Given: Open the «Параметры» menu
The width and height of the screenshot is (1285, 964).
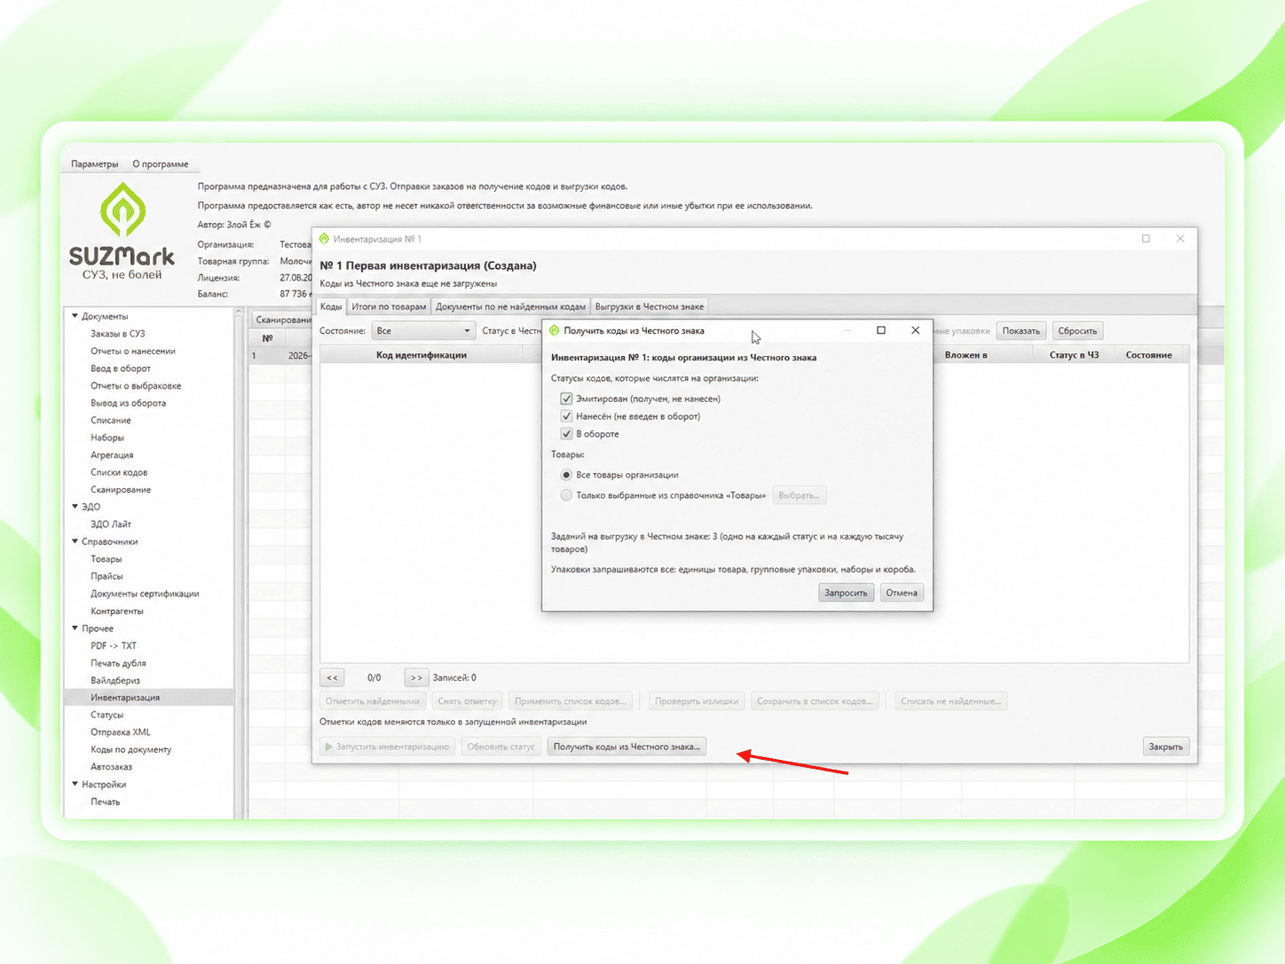Looking at the screenshot, I should pyautogui.click(x=94, y=164).
